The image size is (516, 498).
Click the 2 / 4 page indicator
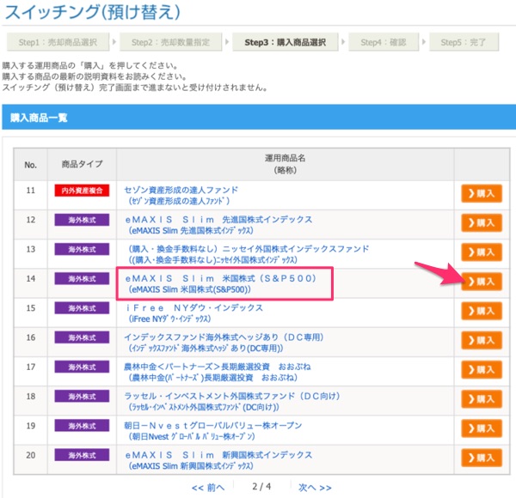click(x=261, y=486)
